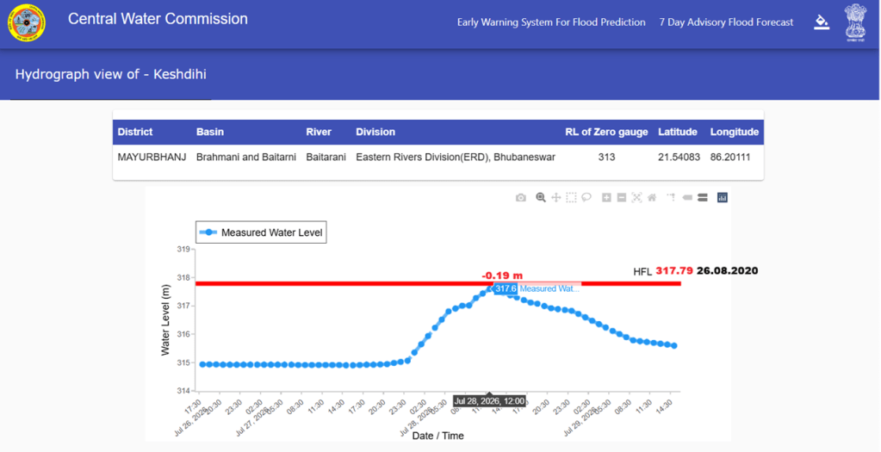
Task: Click the red HFL threshold line
Action: (438, 283)
